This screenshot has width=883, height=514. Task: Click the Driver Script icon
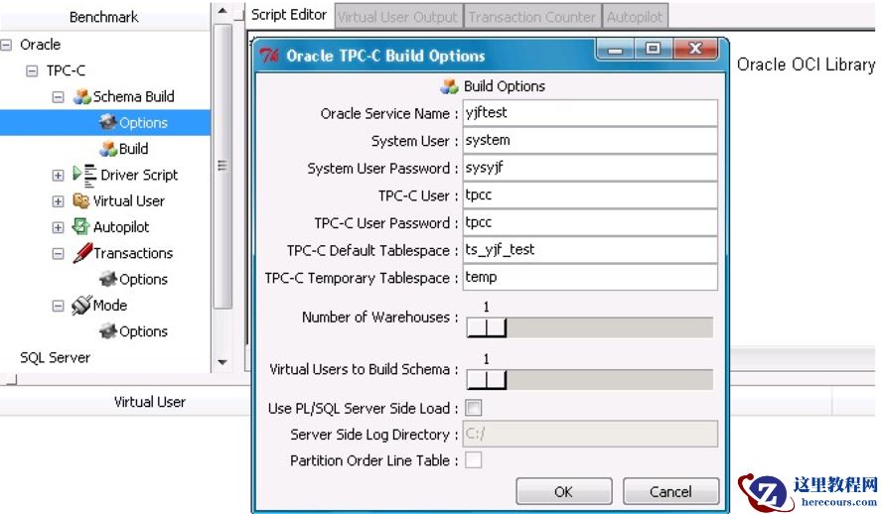pos(84,175)
